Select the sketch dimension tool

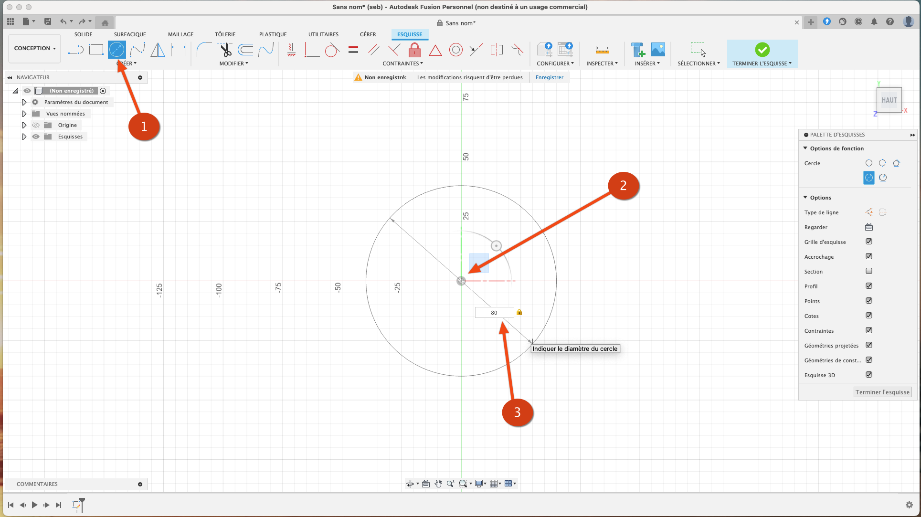coord(179,50)
